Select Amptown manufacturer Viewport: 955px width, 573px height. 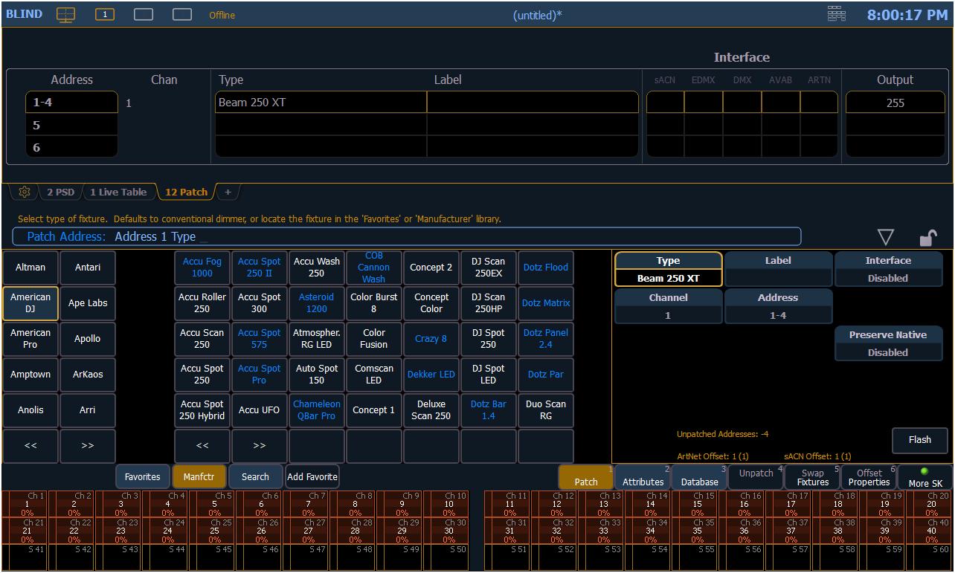(30, 375)
